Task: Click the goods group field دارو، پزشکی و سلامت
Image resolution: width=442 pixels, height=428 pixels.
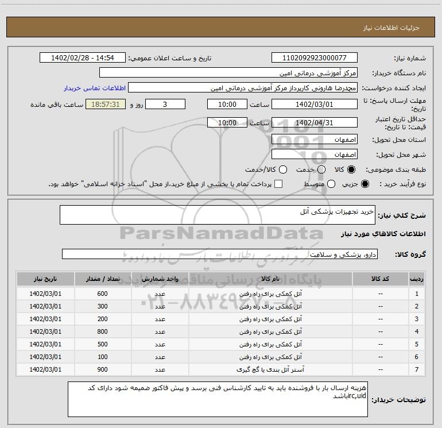Action: 220,254
